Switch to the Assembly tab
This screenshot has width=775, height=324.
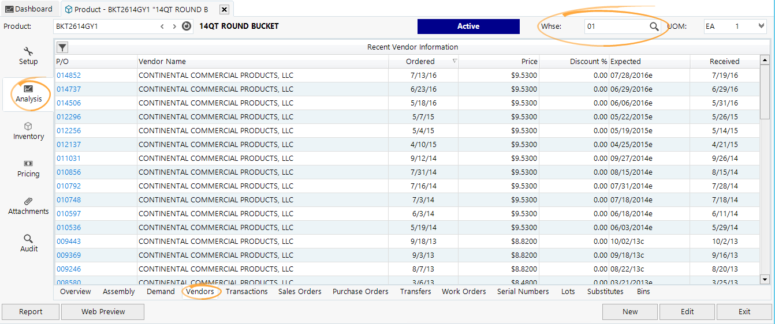pyautogui.click(x=119, y=292)
